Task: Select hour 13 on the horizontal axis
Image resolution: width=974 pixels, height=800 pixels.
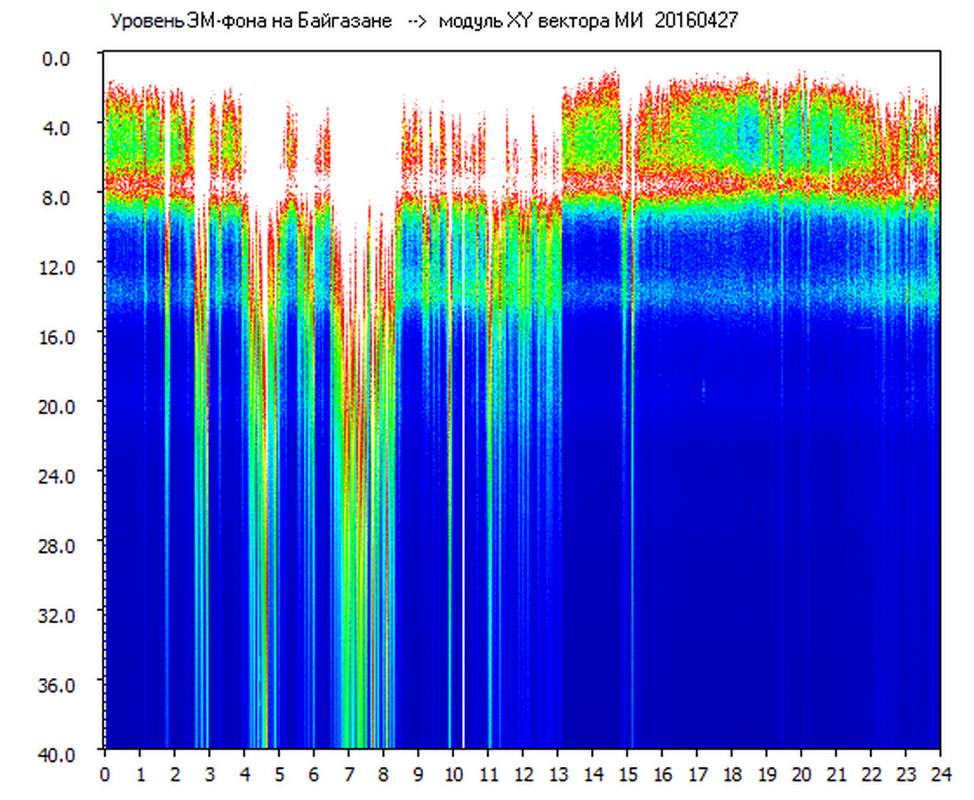Action: (557, 774)
